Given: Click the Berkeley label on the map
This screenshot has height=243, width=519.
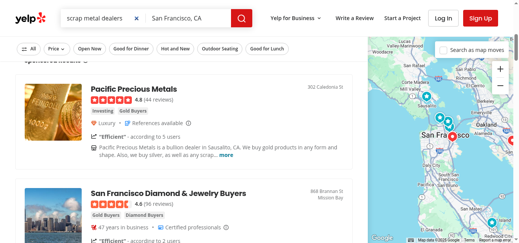Looking at the screenshot, I should tap(486, 101).
